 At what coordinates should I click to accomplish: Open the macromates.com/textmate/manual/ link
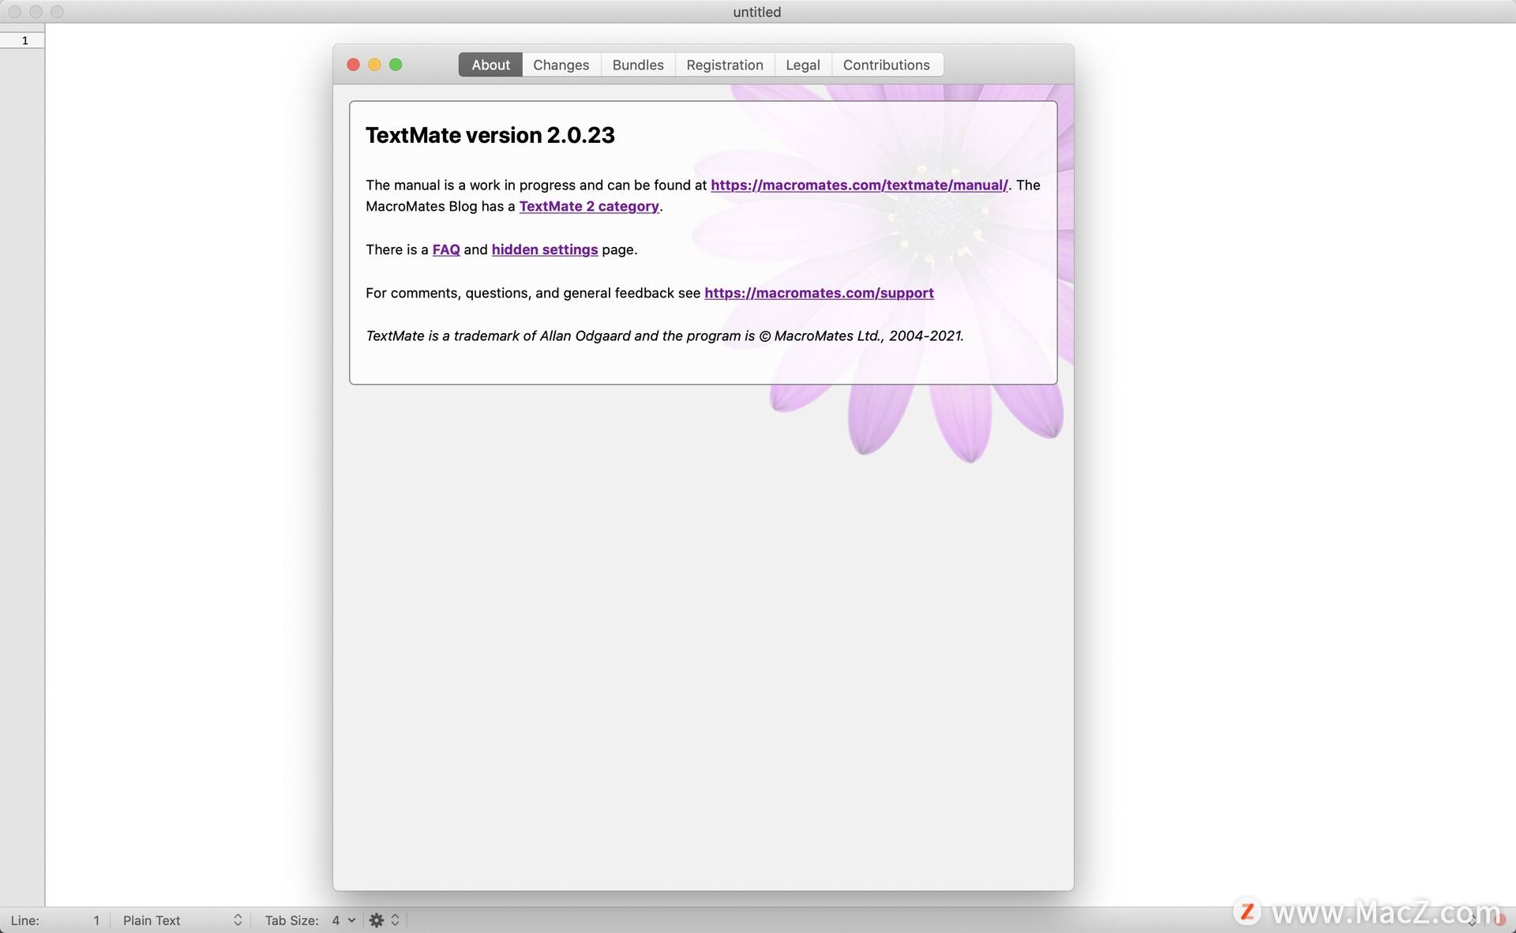click(859, 185)
